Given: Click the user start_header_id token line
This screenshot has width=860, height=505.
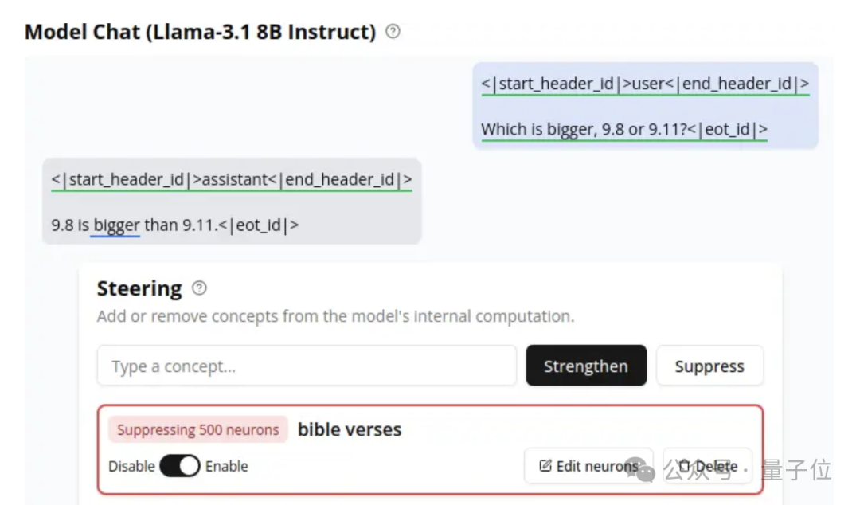Looking at the screenshot, I should (x=645, y=84).
